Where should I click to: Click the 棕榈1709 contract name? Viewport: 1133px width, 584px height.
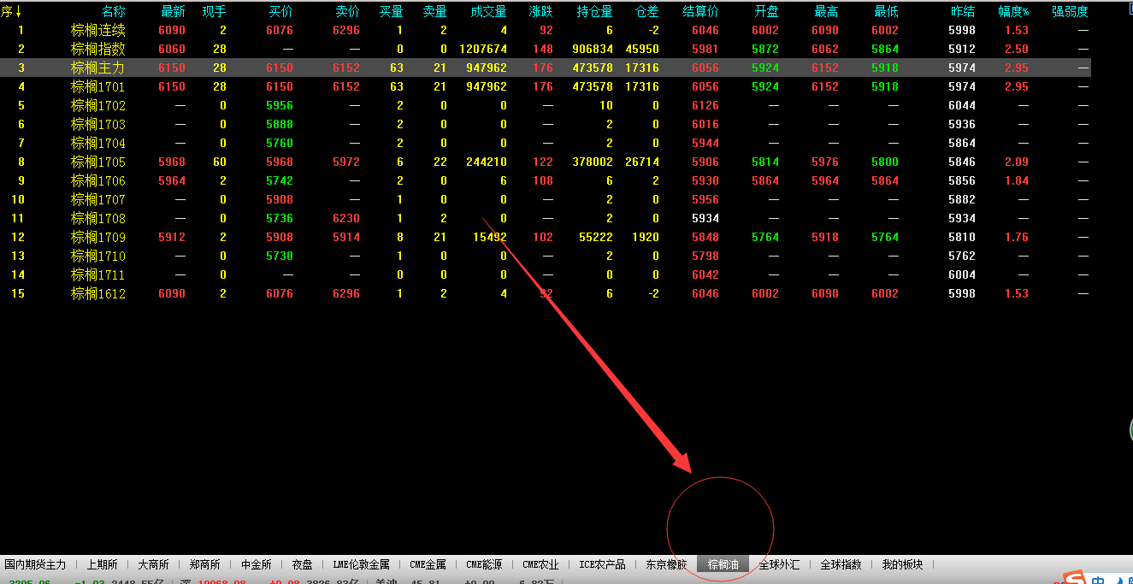[98, 237]
